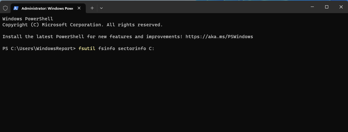Close the Windows Terminal window
Viewport: 348px width, 132px height.
click(x=341, y=7)
